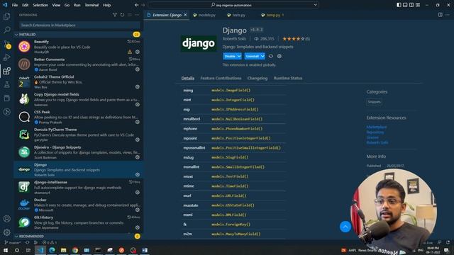Screen dimensions: 454x255
Task: Click the settings gear on Django extension page
Action: pyautogui.click(x=279, y=56)
